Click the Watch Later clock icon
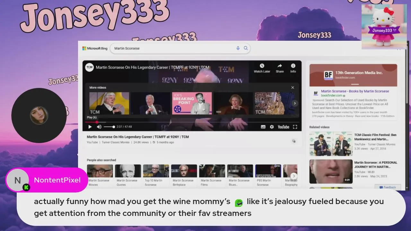The width and height of the screenshot is (411, 231). (262, 66)
